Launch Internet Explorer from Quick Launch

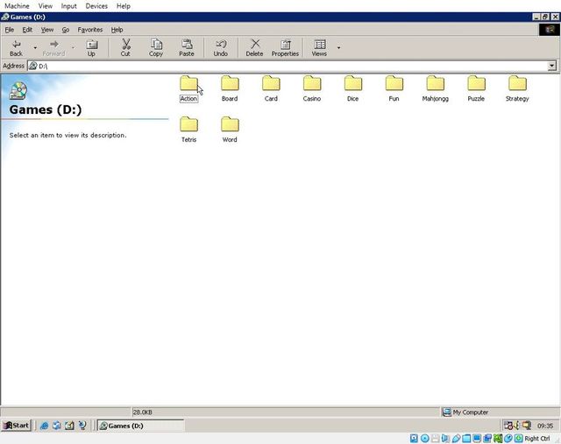point(45,426)
